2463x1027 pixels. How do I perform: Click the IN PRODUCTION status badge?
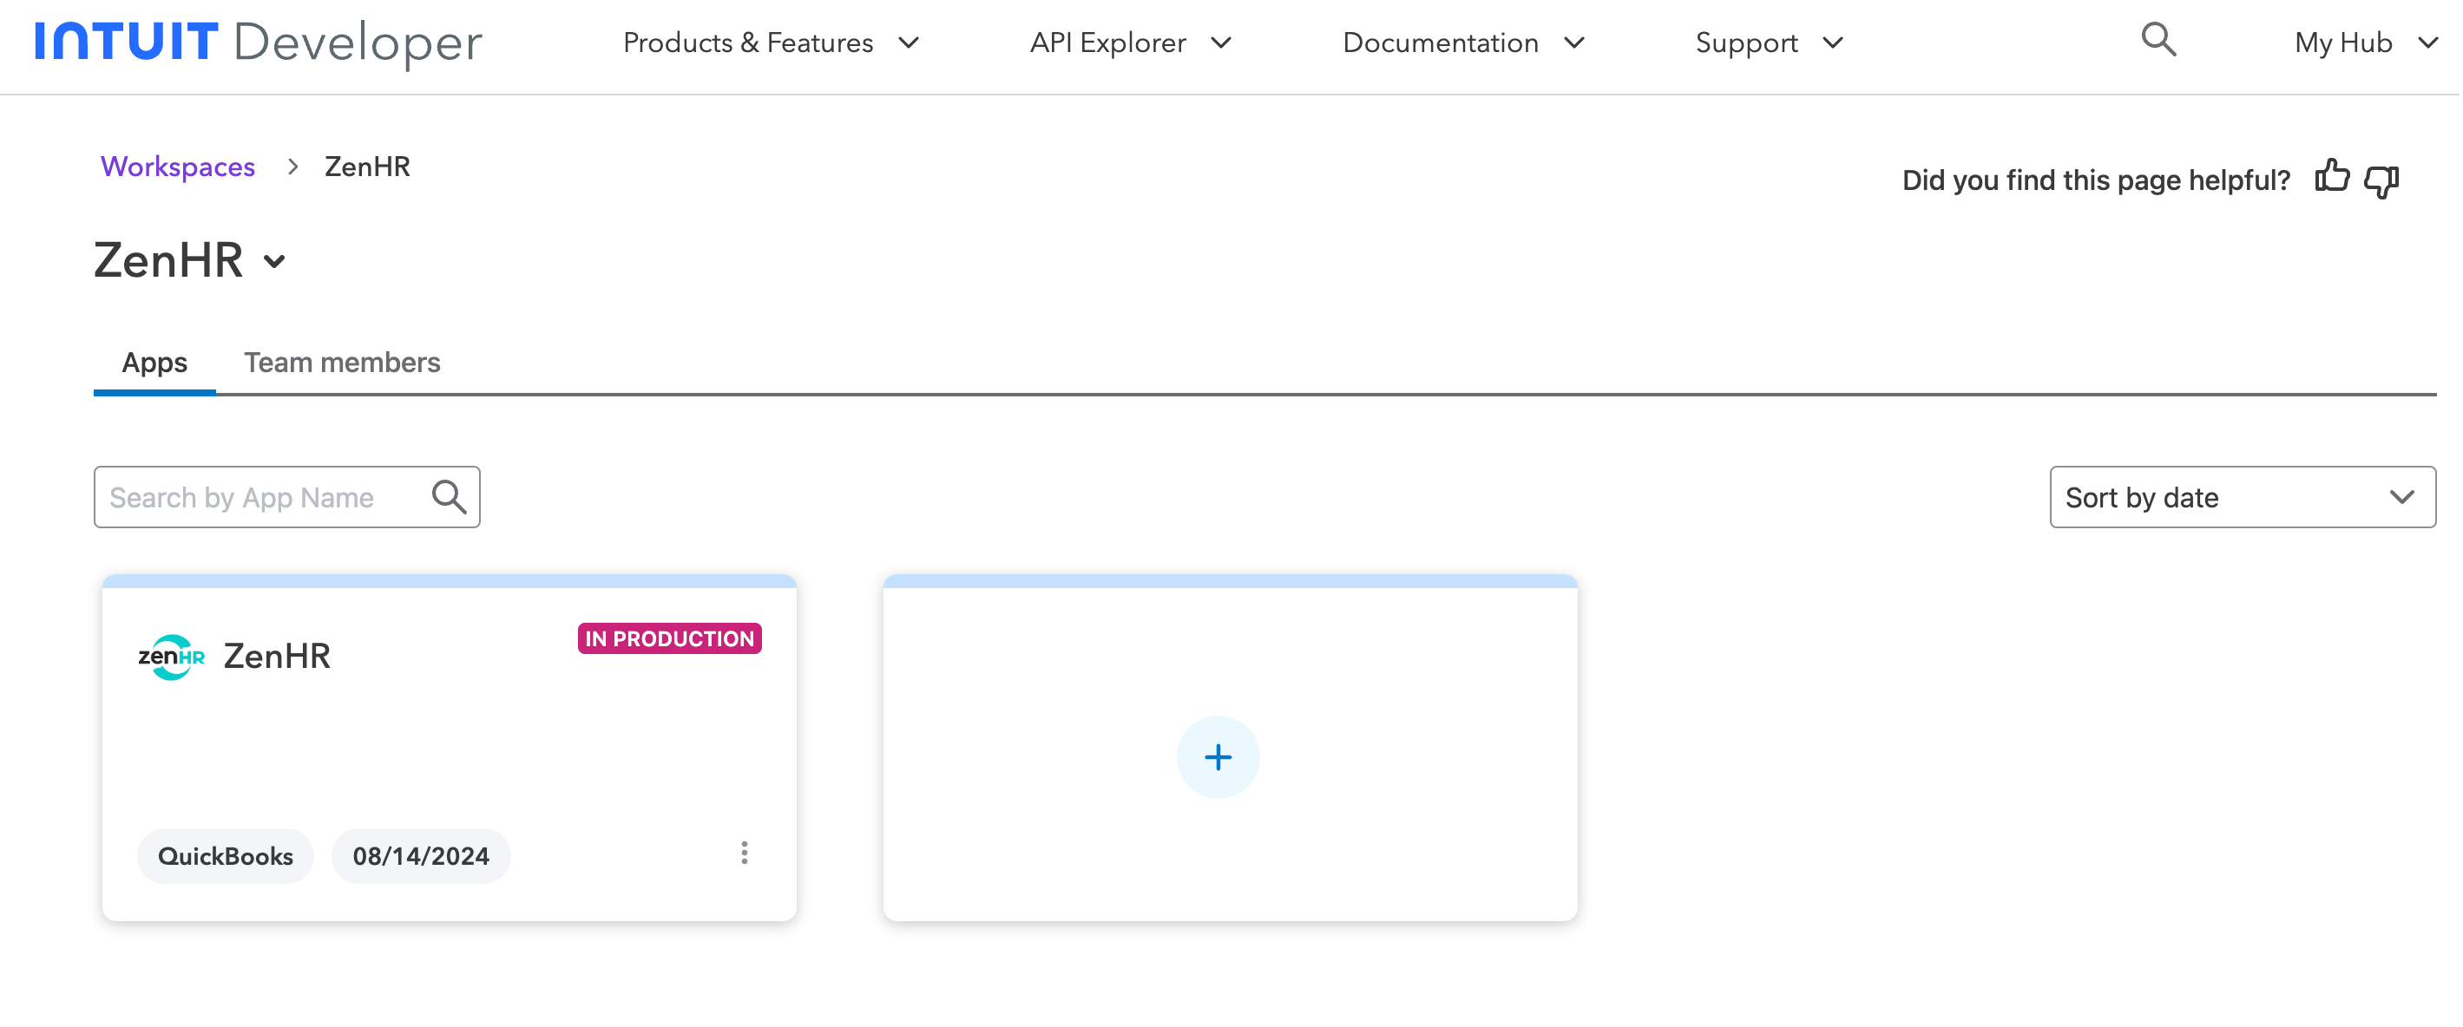tap(669, 638)
